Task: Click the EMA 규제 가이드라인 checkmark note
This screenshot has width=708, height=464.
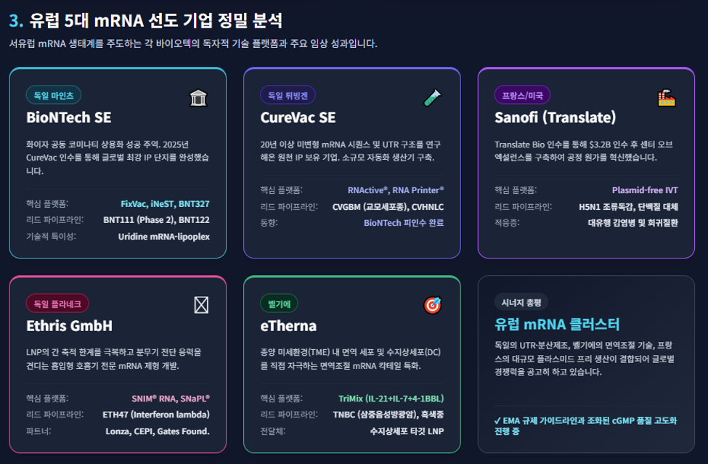Action: point(585,426)
